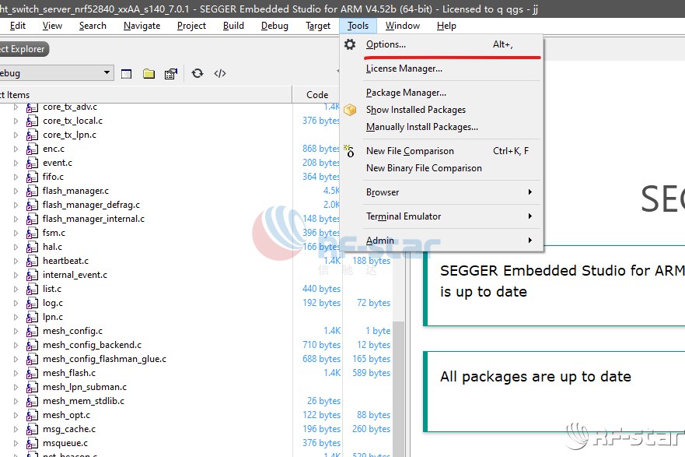The image size is (685, 457).
Task: Click the refresh/synchronize icon in Project Explorer
Action: tap(197, 73)
